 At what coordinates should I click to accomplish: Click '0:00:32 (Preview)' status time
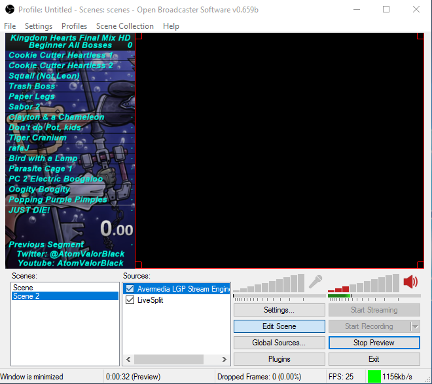pyautogui.click(x=134, y=377)
